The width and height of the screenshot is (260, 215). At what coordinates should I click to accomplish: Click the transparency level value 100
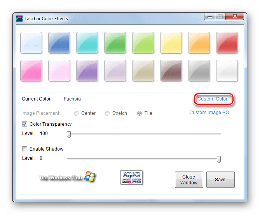coord(44,134)
